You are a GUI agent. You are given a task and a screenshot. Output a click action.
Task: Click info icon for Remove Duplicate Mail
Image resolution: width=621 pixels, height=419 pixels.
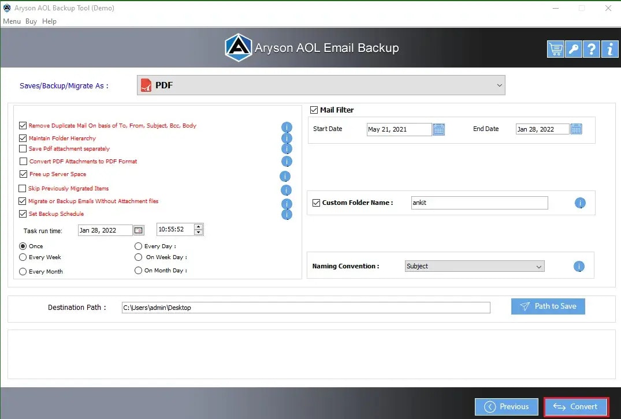pos(287,127)
